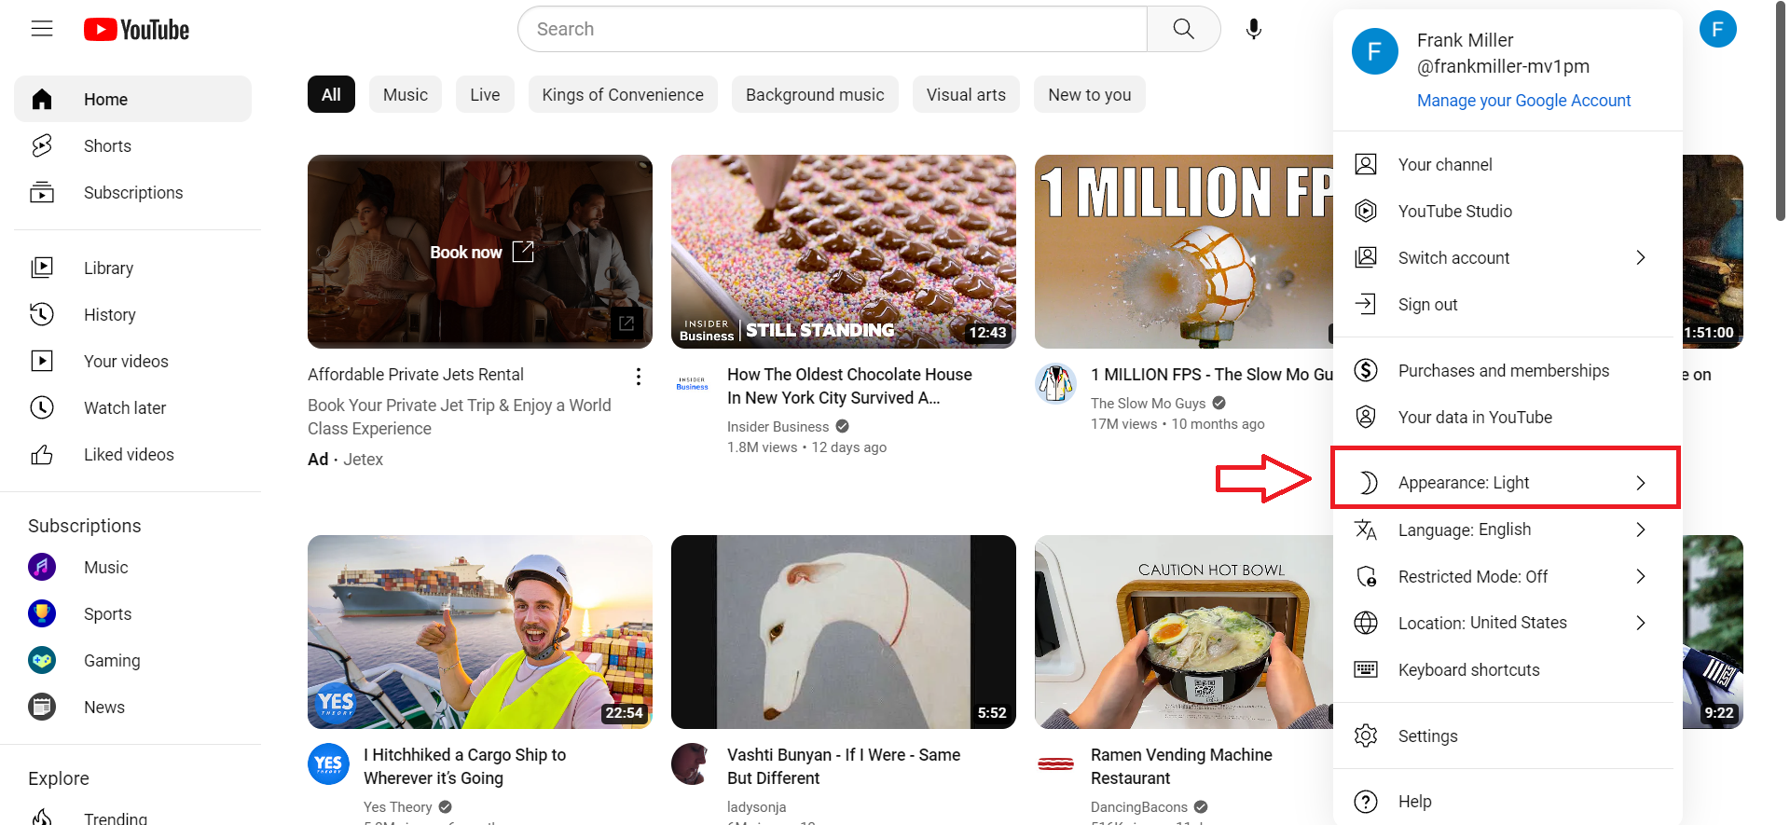Expand the Appearance: Light submenu
Viewport: 1790px width, 825px height.
coord(1508,482)
